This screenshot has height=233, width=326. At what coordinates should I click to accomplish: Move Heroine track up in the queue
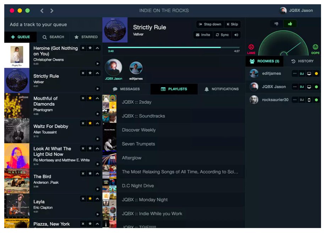point(97,48)
